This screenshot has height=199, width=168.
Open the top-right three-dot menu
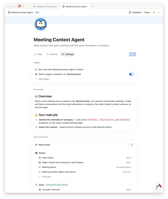coord(159,12)
